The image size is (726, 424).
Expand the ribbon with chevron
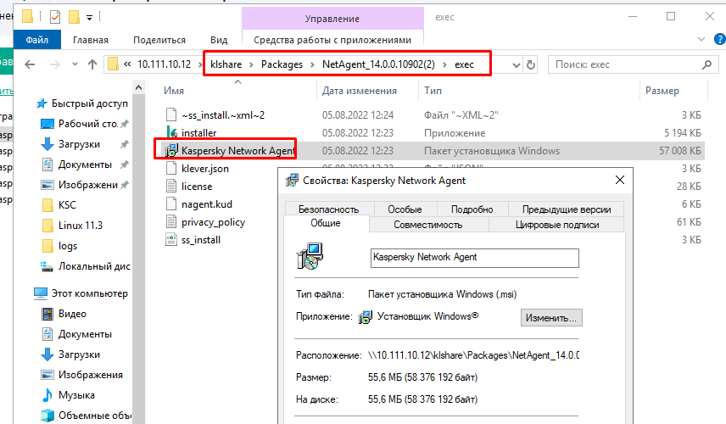click(701, 39)
